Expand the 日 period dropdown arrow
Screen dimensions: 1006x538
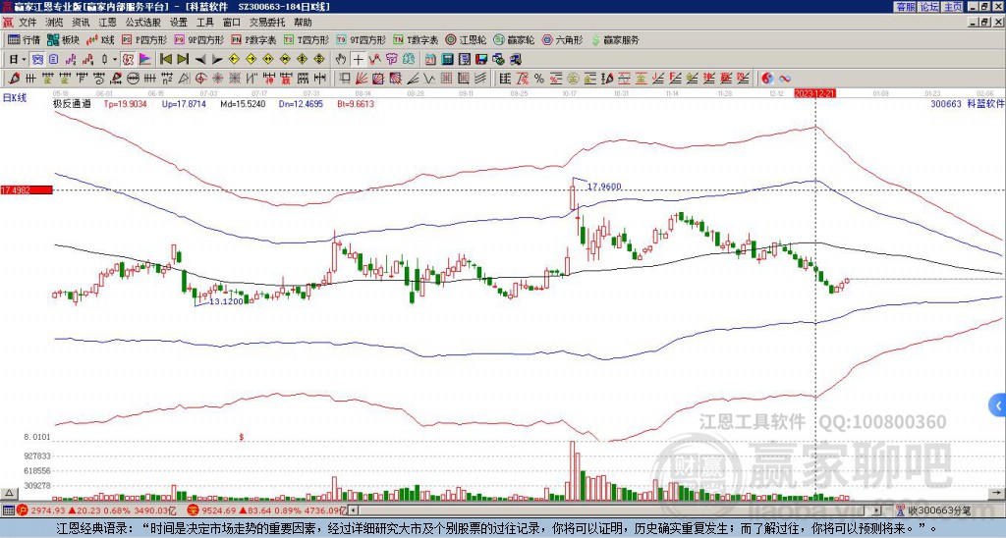pyautogui.click(x=25, y=60)
